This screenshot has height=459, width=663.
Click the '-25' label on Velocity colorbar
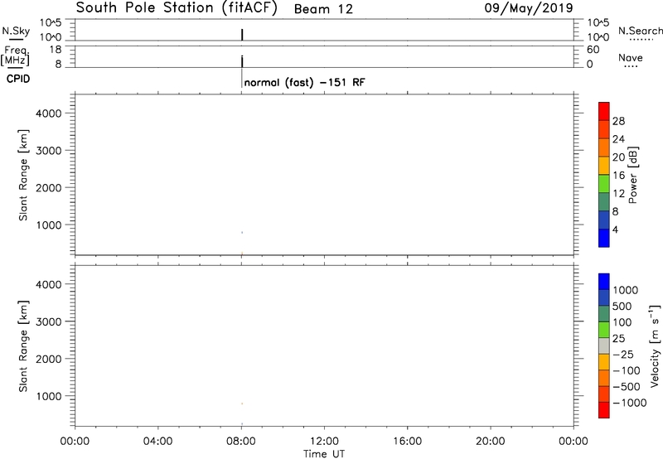tap(623, 354)
